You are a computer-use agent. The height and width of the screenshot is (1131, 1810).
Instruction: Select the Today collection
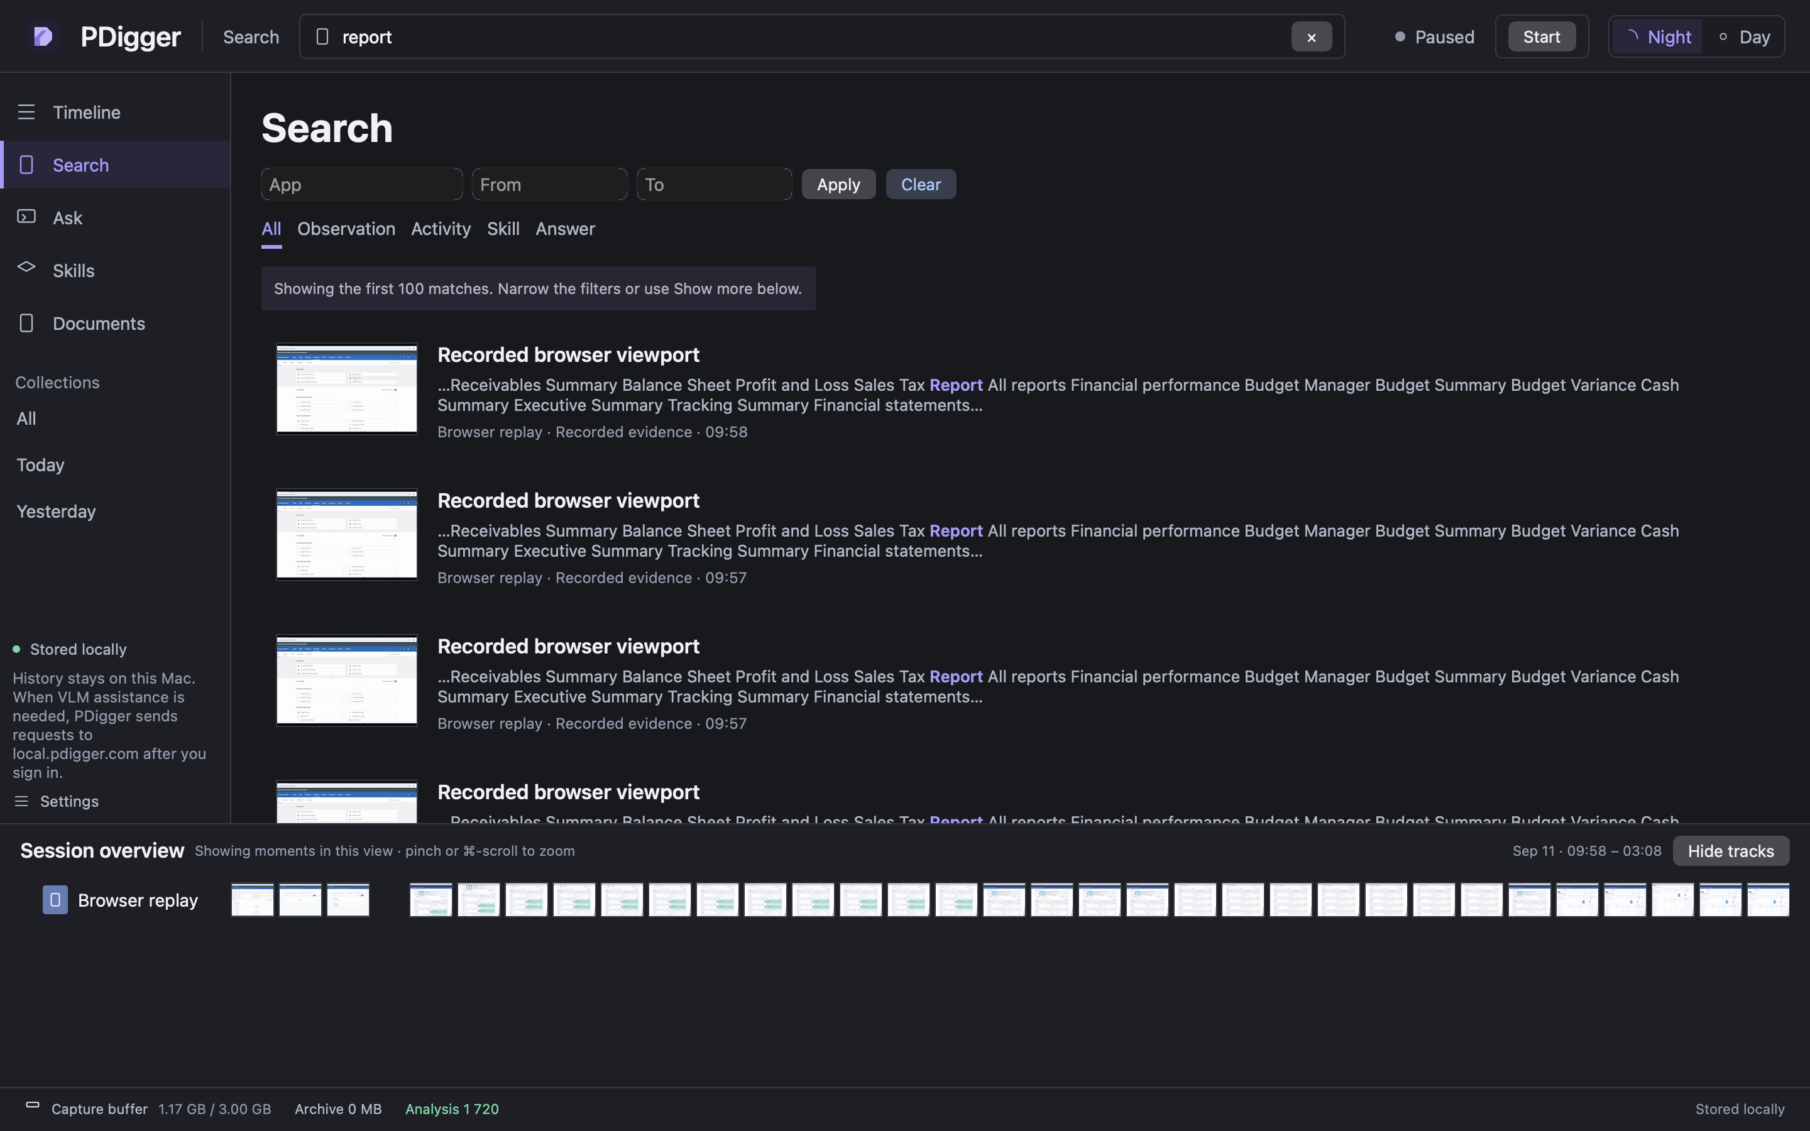point(40,464)
